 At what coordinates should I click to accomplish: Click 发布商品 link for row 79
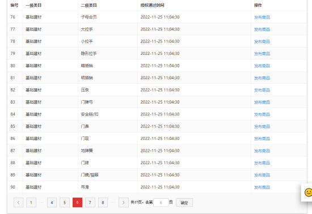point(262,54)
